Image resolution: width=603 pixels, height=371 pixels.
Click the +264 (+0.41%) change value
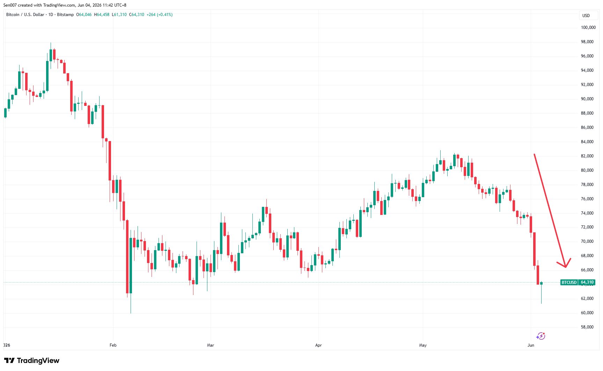(x=160, y=15)
